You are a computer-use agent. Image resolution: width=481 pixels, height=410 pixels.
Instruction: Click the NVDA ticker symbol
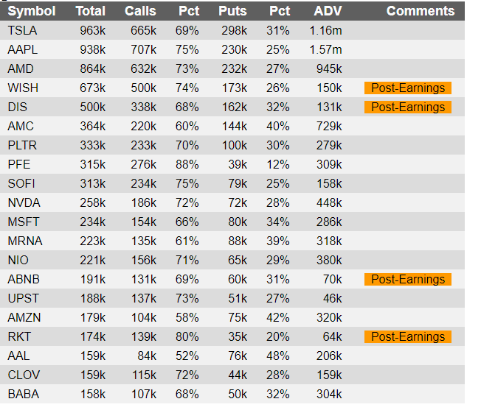(24, 203)
